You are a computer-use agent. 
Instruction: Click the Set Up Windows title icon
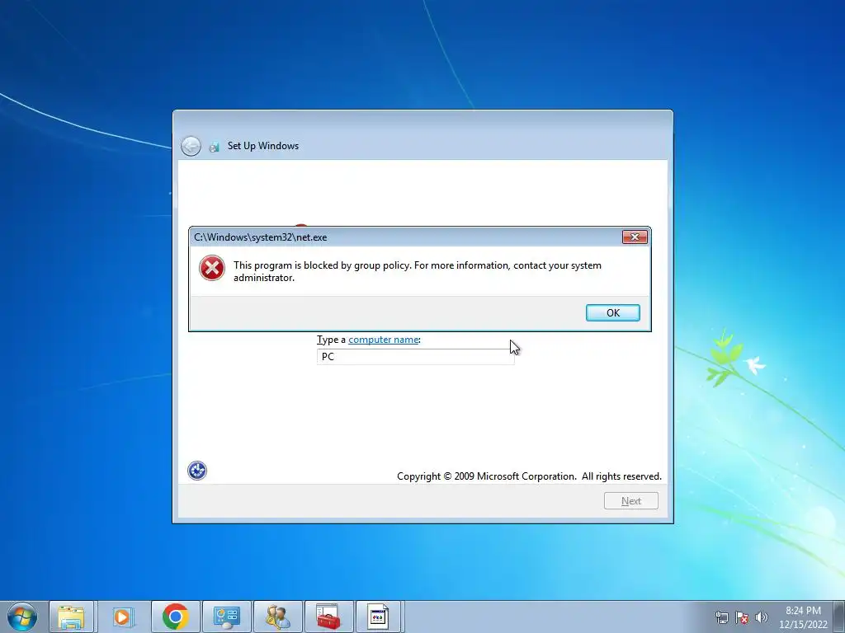pos(215,147)
